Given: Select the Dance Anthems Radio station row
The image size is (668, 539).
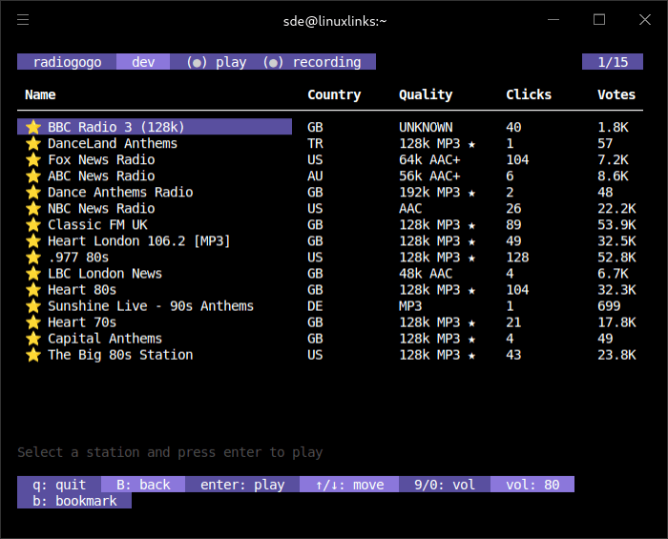Looking at the screenshot, I should pyautogui.click(x=120, y=192).
